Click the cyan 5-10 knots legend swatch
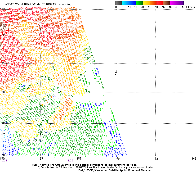Viewport: 196px width, 172px height. [x=125, y=3]
